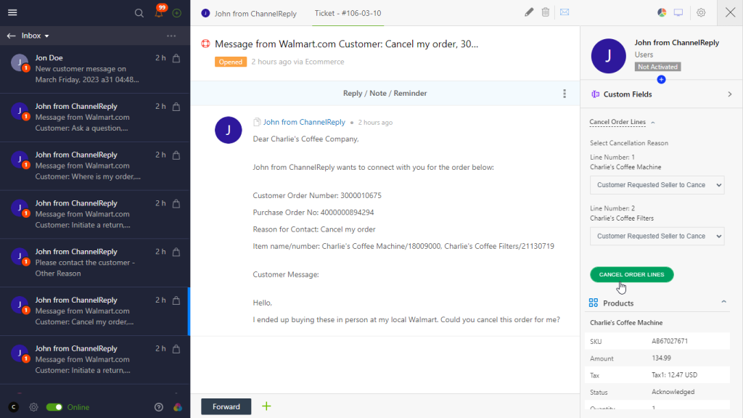
Task: Click the lock icon on Jon Doe conversation
Action: point(176,58)
